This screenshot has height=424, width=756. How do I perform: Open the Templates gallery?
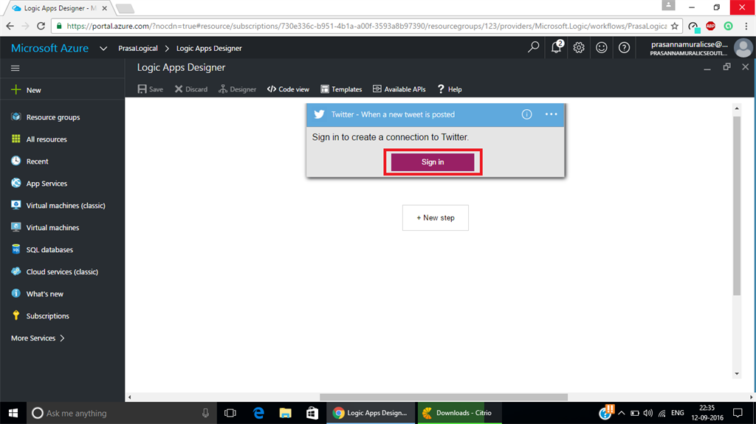pyautogui.click(x=341, y=89)
